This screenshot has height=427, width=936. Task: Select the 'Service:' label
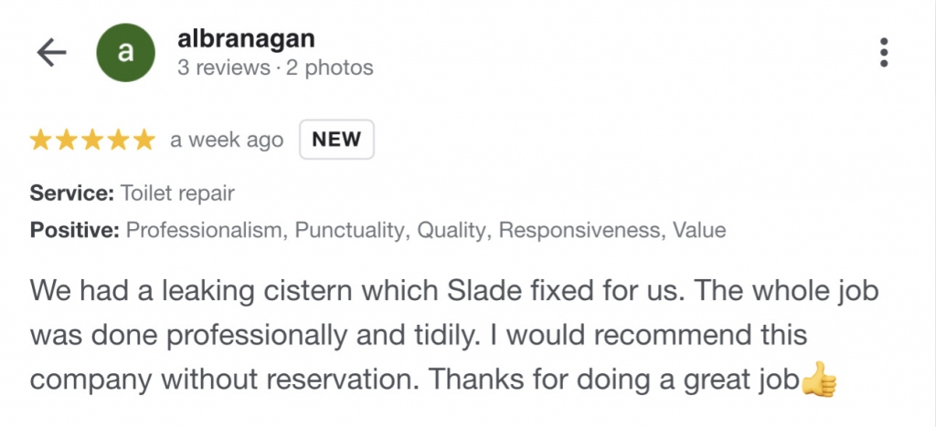click(x=72, y=193)
